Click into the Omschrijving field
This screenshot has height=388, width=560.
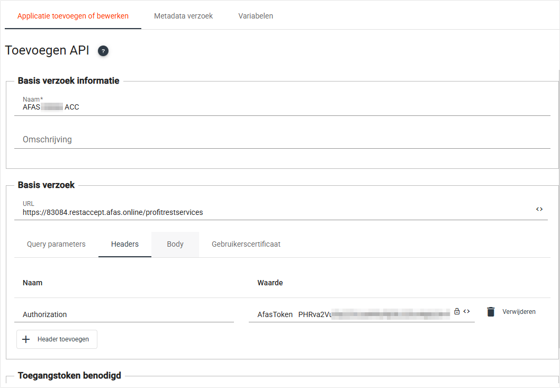click(x=265, y=140)
